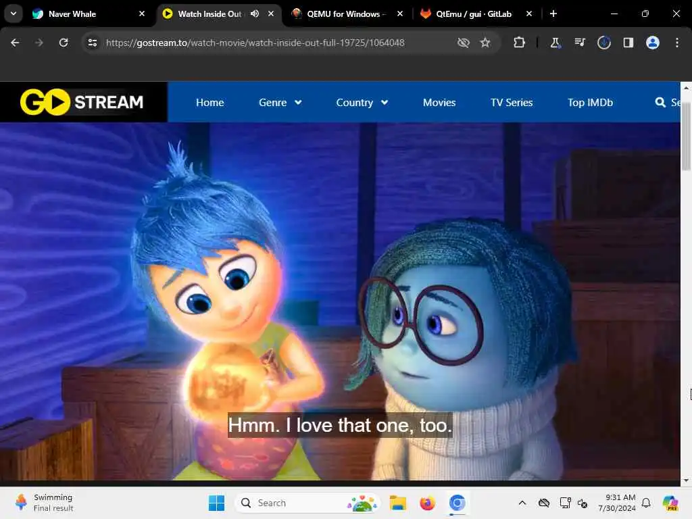
Task: Open the downloads circle icon
Action: (x=603, y=43)
